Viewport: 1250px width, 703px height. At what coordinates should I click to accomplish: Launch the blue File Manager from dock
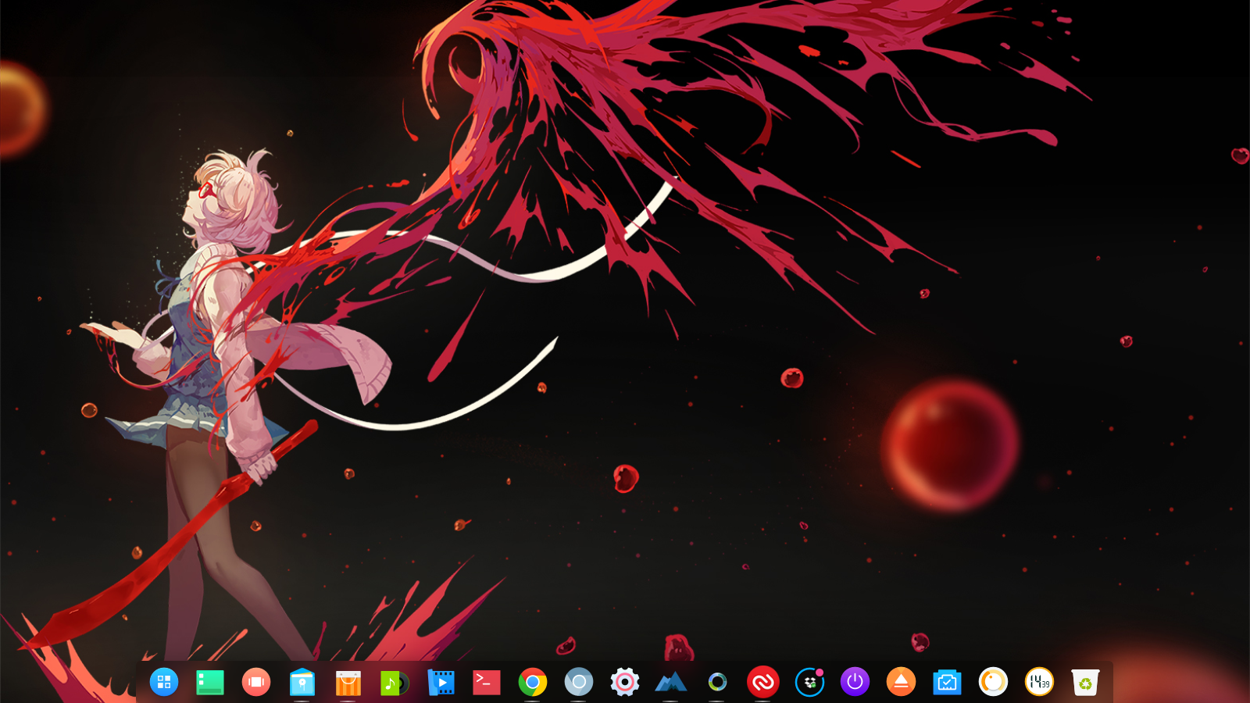point(302,682)
